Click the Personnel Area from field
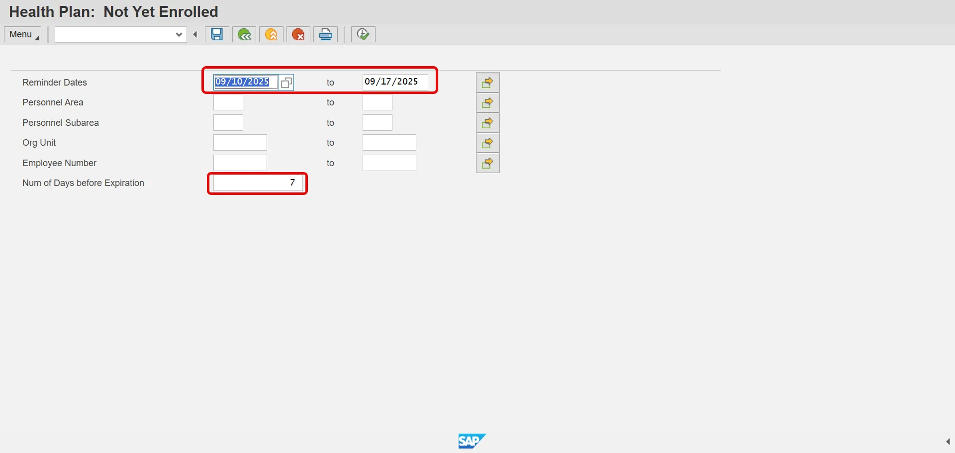The width and height of the screenshot is (955, 453). [x=228, y=102]
